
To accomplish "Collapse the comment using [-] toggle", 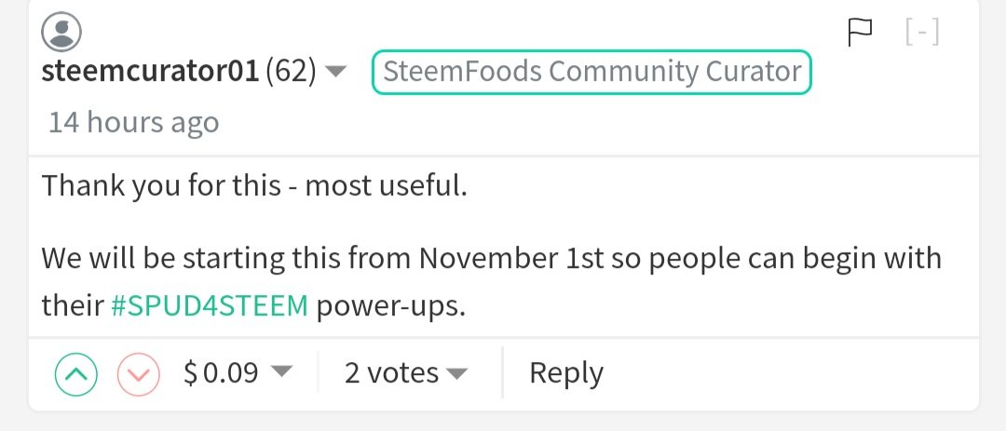I will tap(922, 32).
